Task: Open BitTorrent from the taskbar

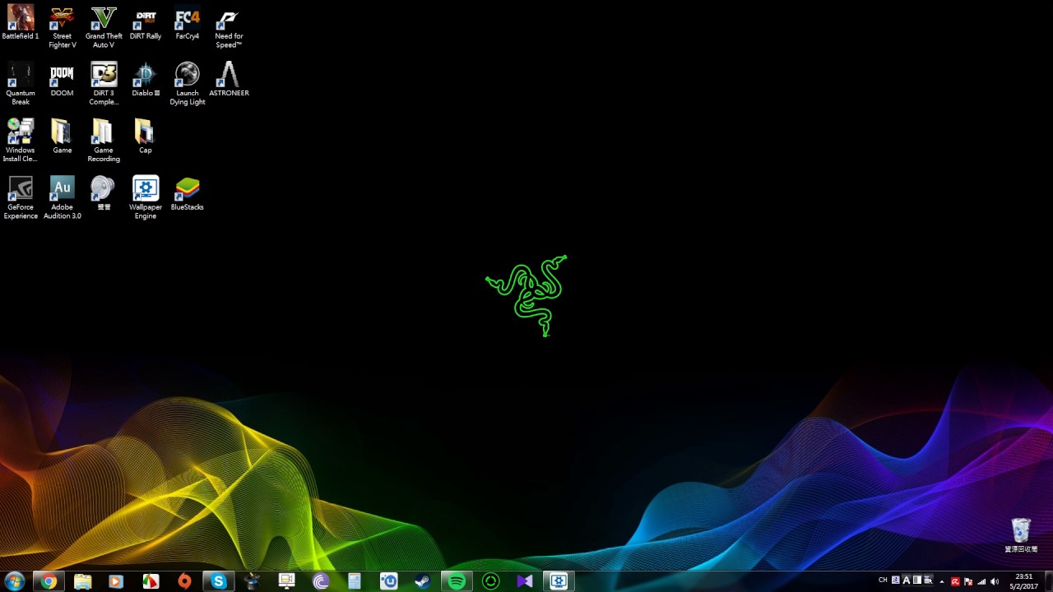Action: tap(321, 581)
